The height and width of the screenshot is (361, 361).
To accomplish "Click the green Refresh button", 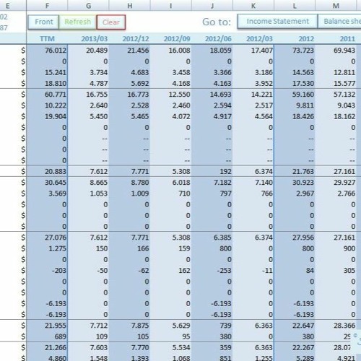I will (x=77, y=22).
